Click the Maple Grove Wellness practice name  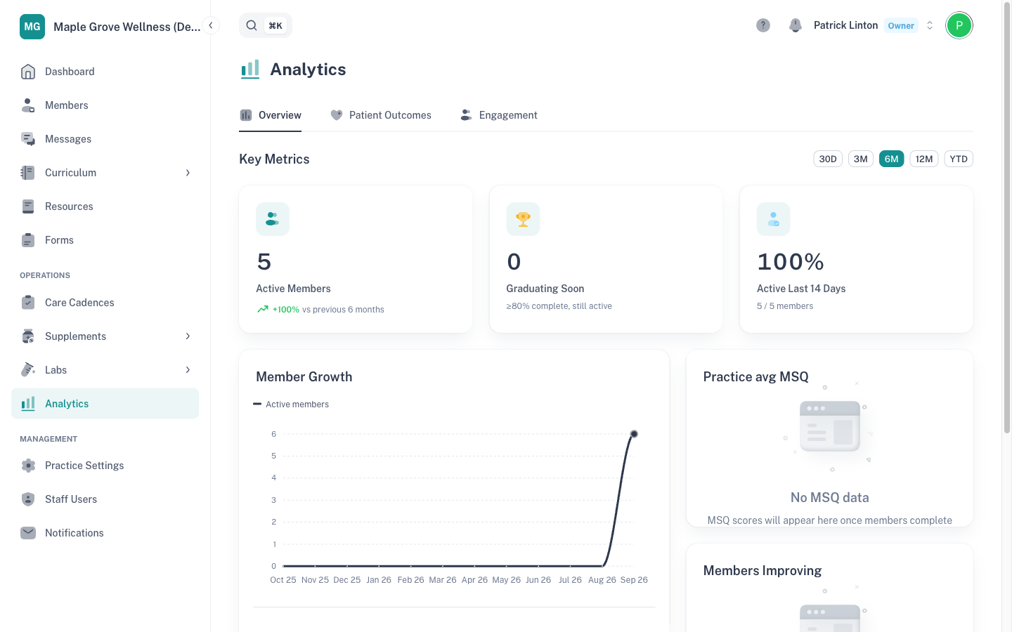[127, 27]
